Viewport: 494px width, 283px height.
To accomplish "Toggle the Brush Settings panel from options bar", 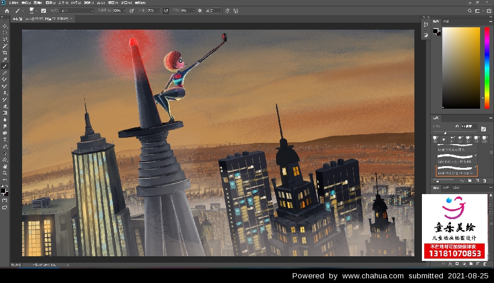I will point(44,10).
